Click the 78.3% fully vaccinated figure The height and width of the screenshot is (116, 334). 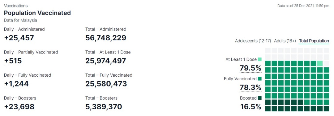pyautogui.click(x=250, y=87)
